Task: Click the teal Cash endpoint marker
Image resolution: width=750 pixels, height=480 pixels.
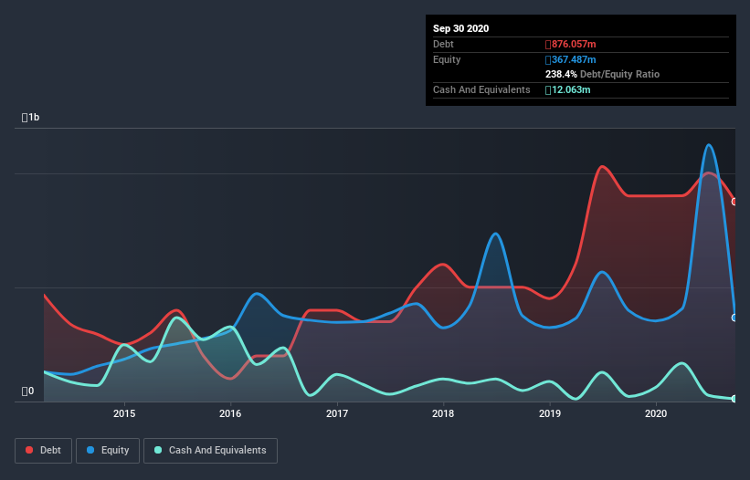Action: 734,399
